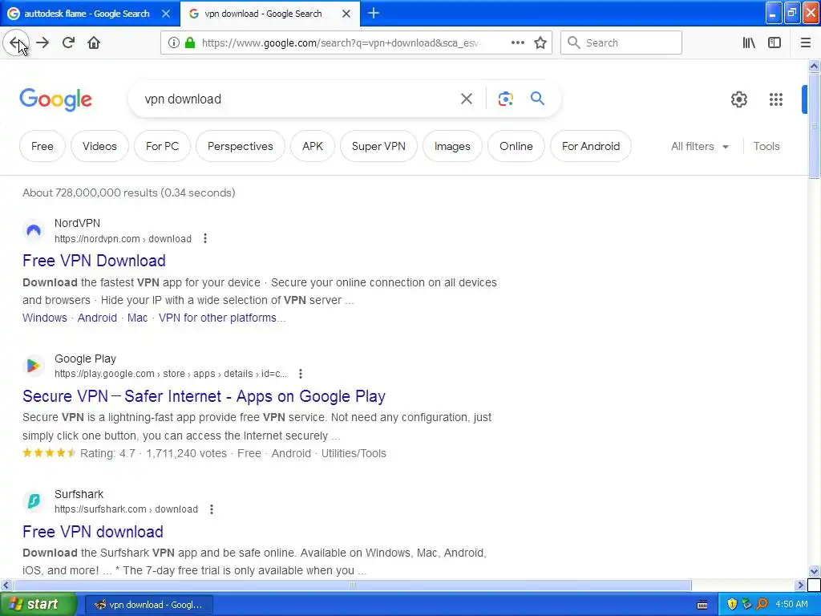Follow 'VPN for other platforms' sitelink
Image resolution: width=821 pixels, height=616 pixels.
(222, 318)
